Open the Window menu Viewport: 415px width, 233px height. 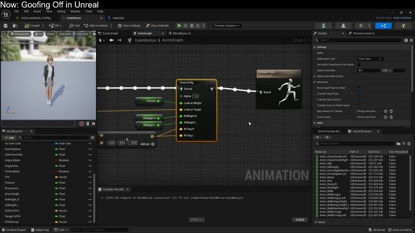click(75, 12)
